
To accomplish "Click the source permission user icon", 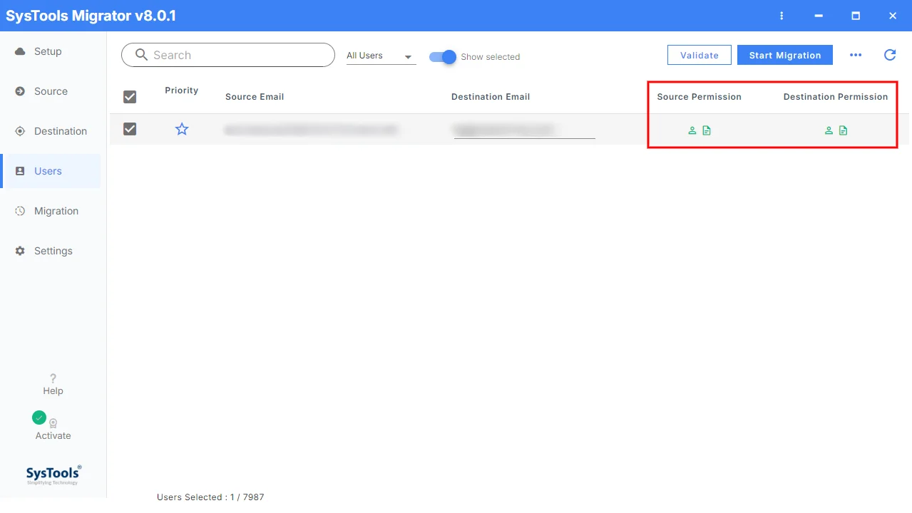I will 692,130.
